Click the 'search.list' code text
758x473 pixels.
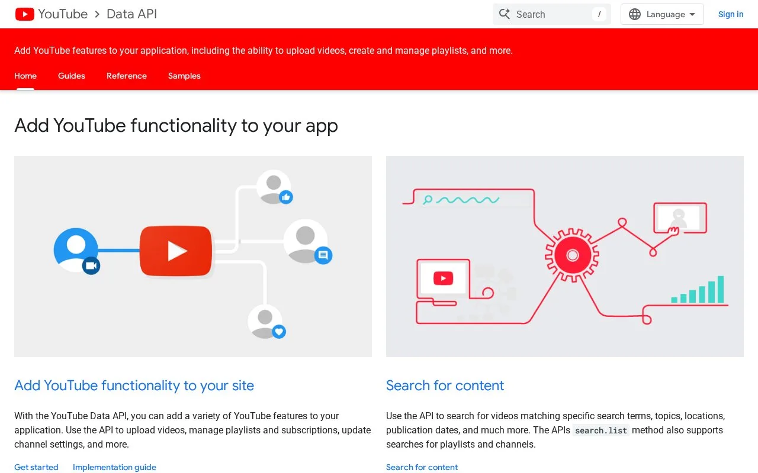pos(601,430)
